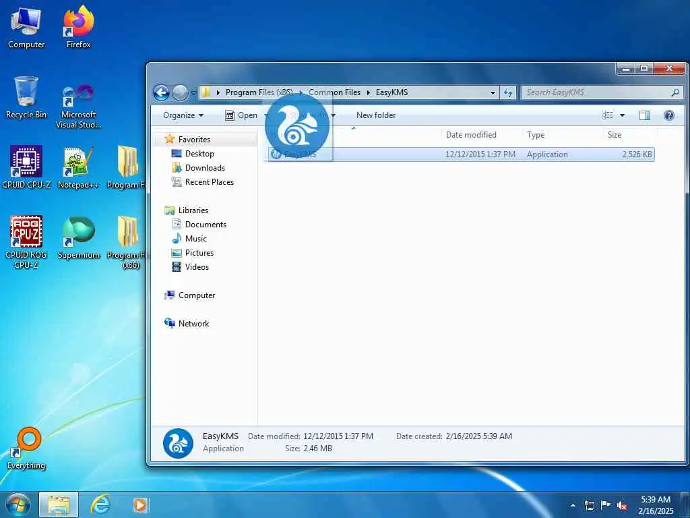Open the Action Center flag icon
The image size is (690, 518).
pyautogui.click(x=606, y=505)
